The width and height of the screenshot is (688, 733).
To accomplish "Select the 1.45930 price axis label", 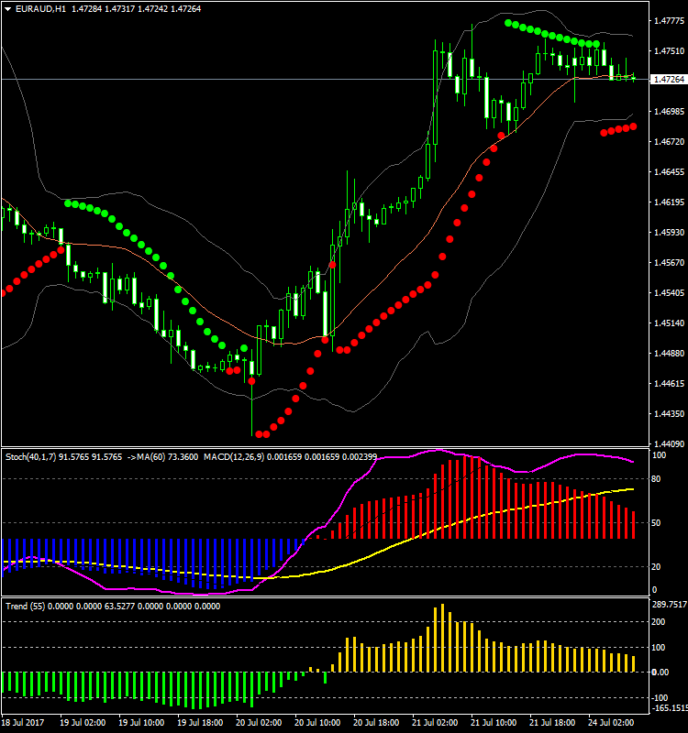I will click(669, 233).
